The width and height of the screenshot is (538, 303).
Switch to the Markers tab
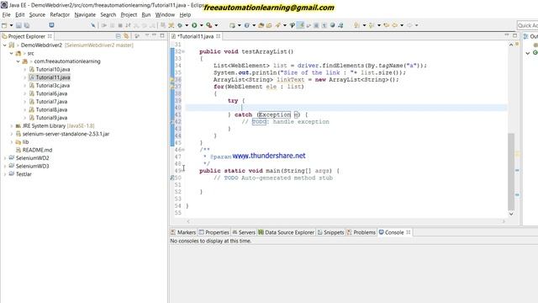click(x=183, y=232)
